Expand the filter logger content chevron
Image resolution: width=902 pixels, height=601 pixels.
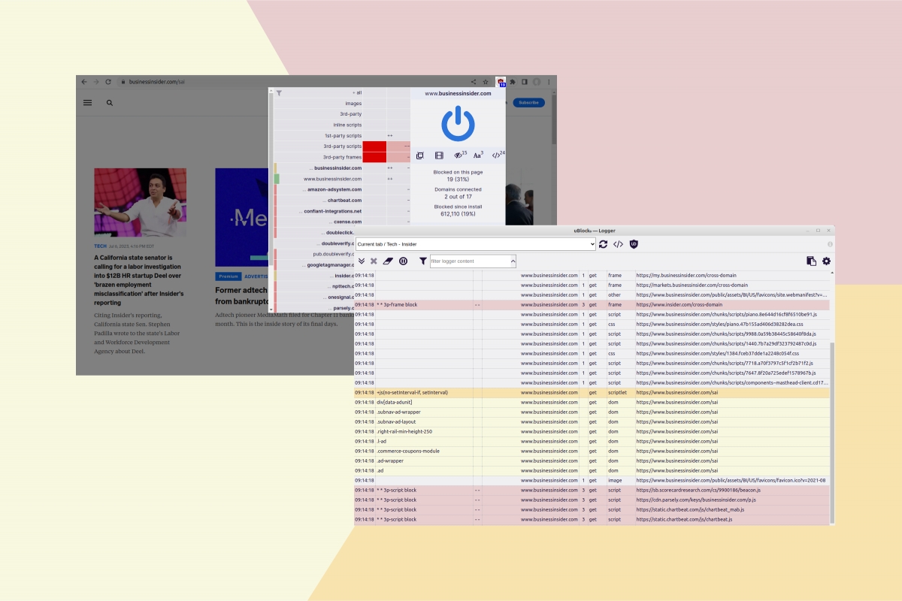[x=513, y=261]
